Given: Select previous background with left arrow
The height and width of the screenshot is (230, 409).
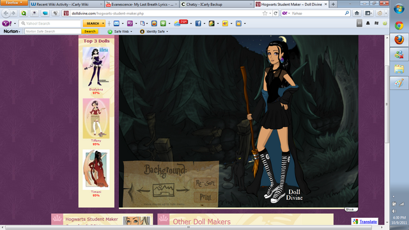Looking at the screenshot, I should 143,190.
